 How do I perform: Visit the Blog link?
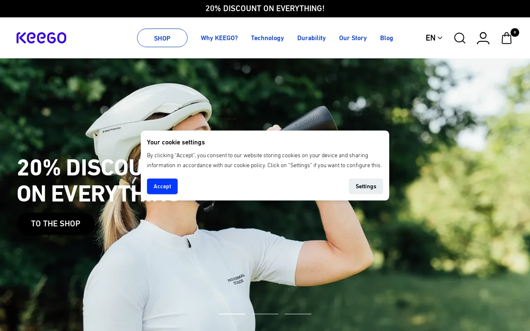click(387, 38)
